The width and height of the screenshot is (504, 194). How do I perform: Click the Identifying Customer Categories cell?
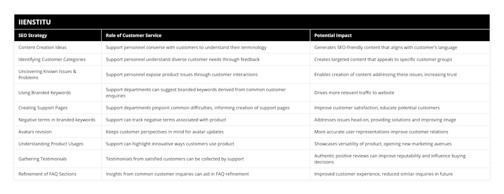(x=58, y=60)
